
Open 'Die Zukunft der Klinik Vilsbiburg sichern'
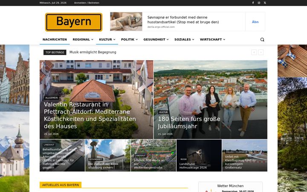pos(103,166)
